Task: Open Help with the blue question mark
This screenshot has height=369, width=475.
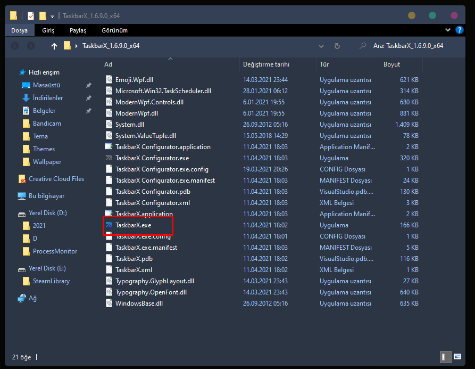Action: 459,30
